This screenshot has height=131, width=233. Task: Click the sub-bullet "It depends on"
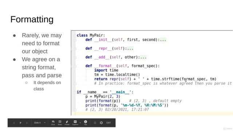[x=47, y=83]
